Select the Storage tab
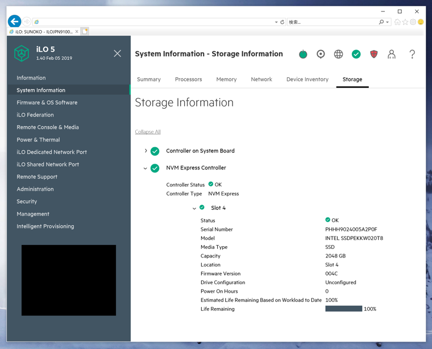 [352, 80]
